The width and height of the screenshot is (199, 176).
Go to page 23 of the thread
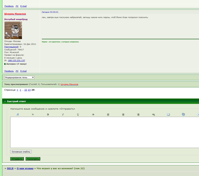coord(29,90)
